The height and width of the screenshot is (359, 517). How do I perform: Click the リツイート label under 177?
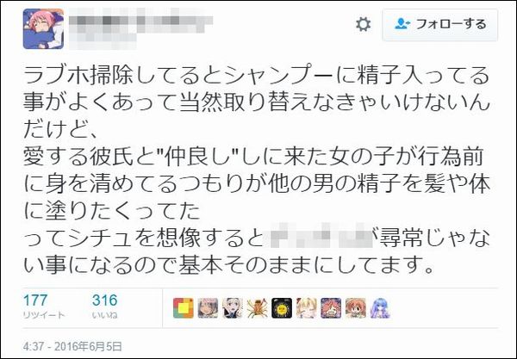(44, 315)
